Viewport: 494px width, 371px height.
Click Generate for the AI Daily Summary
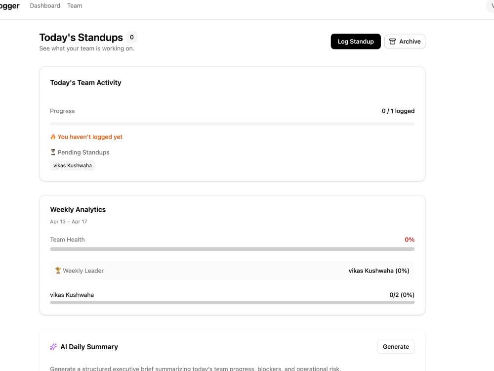point(396,347)
